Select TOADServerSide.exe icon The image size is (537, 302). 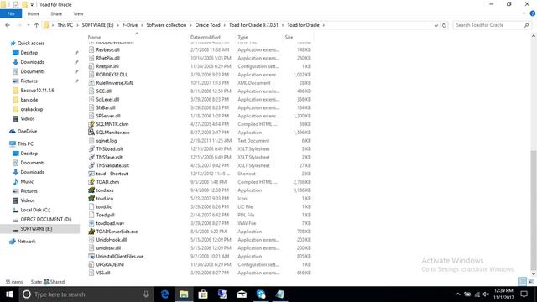[x=91, y=232]
